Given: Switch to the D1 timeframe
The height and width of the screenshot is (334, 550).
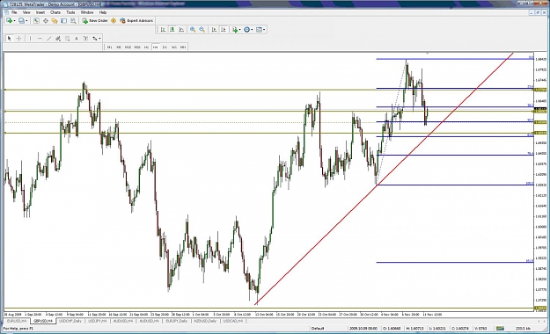Looking at the screenshot, I should tap(165, 47).
